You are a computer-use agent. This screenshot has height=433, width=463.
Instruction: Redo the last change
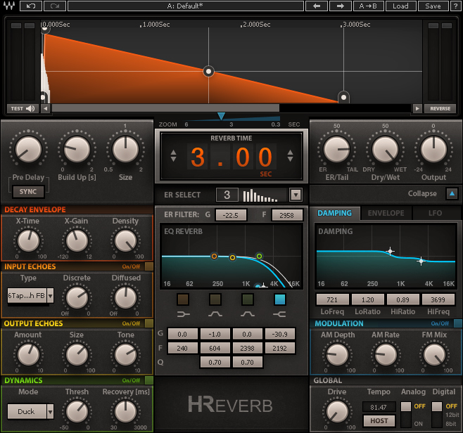pyautogui.click(x=55, y=6)
